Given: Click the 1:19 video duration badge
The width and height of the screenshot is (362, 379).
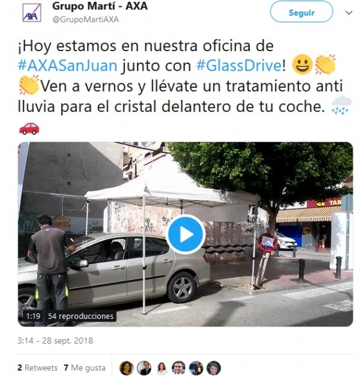Looking at the screenshot, I should point(33,316).
